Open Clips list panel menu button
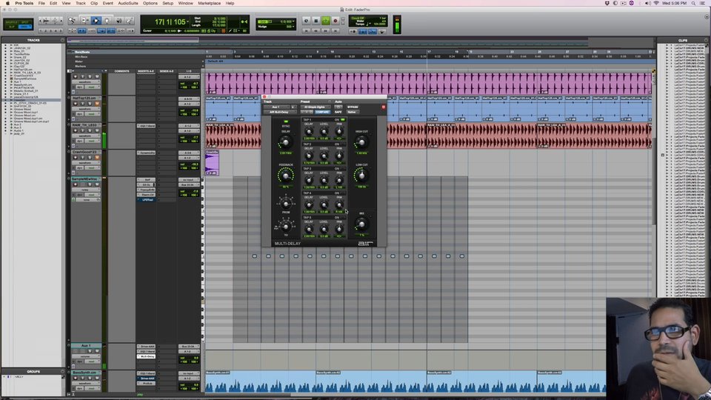Image resolution: width=711 pixels, height=400 pixels. [705, 40]
